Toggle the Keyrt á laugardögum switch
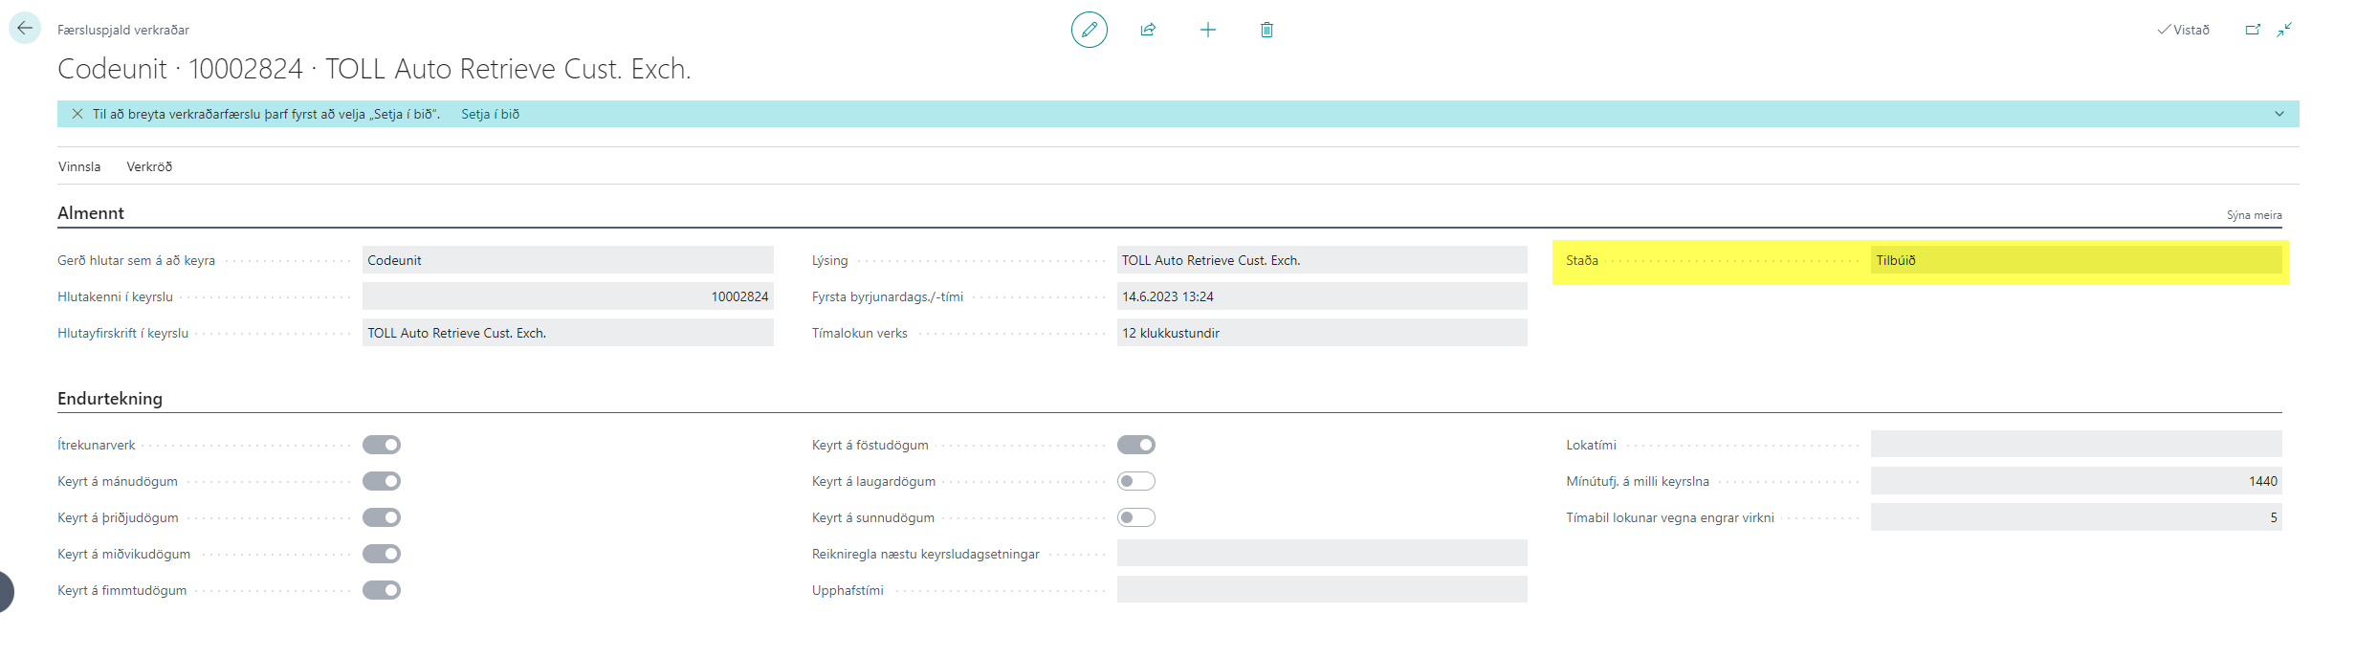 click(x=1135, y=481)
